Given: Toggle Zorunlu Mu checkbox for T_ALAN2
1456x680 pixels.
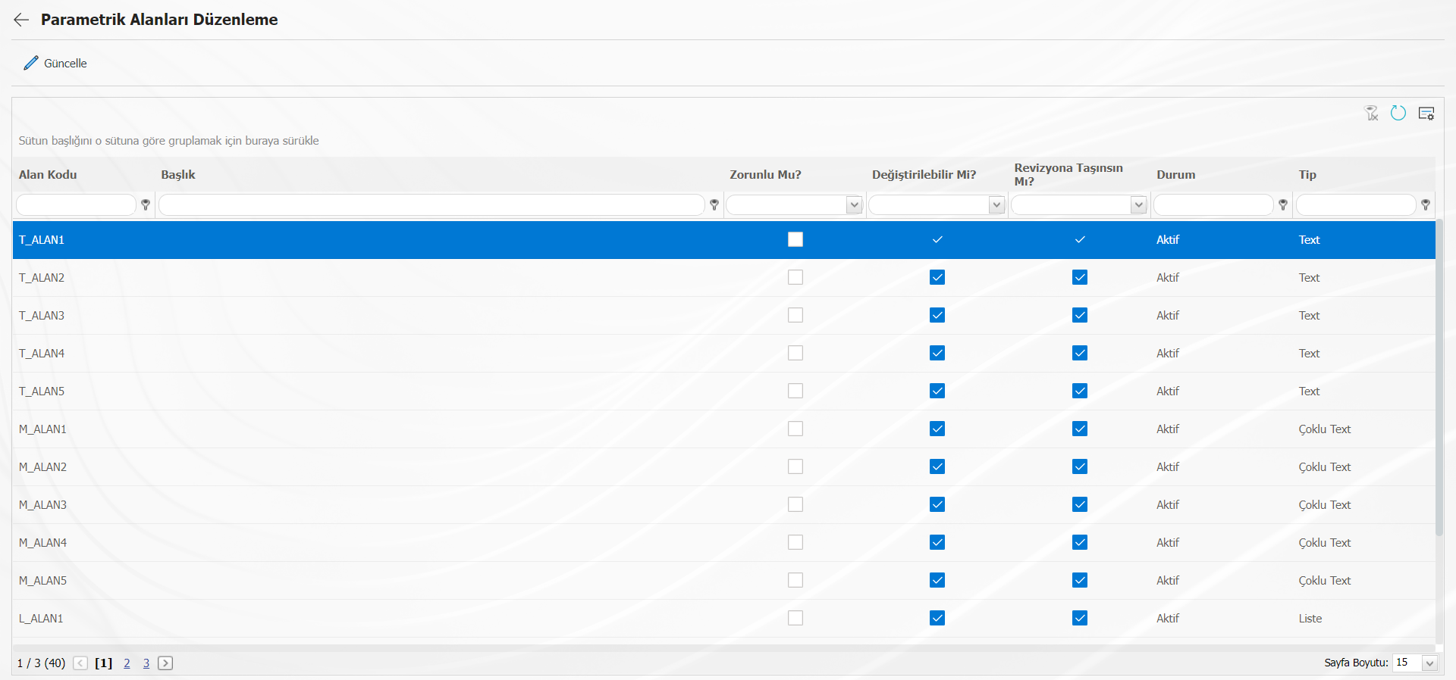Looking at the screenshot, I should point(795,277).
